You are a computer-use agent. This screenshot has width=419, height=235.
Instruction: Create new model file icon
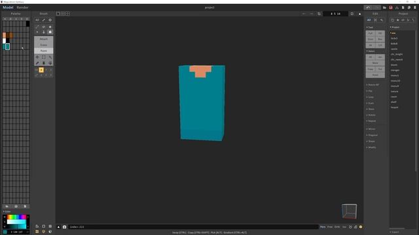(x=403, y=7)
